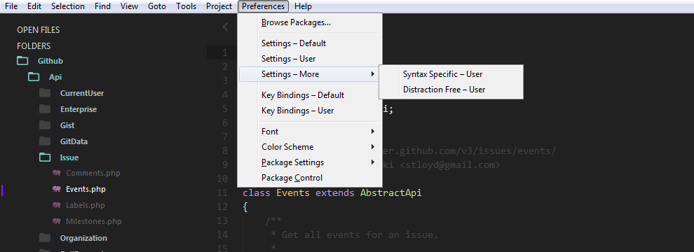Open the File menu
Image resolution: width=694 pixels, height=252 pixels.
(x=11, y=6)
